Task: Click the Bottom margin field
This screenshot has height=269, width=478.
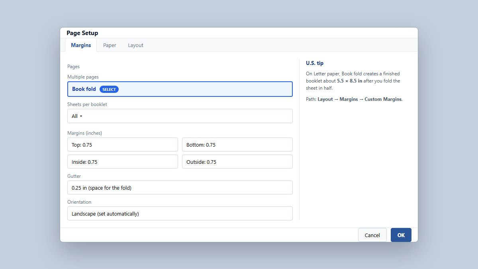Action: (x=237, y=145)
